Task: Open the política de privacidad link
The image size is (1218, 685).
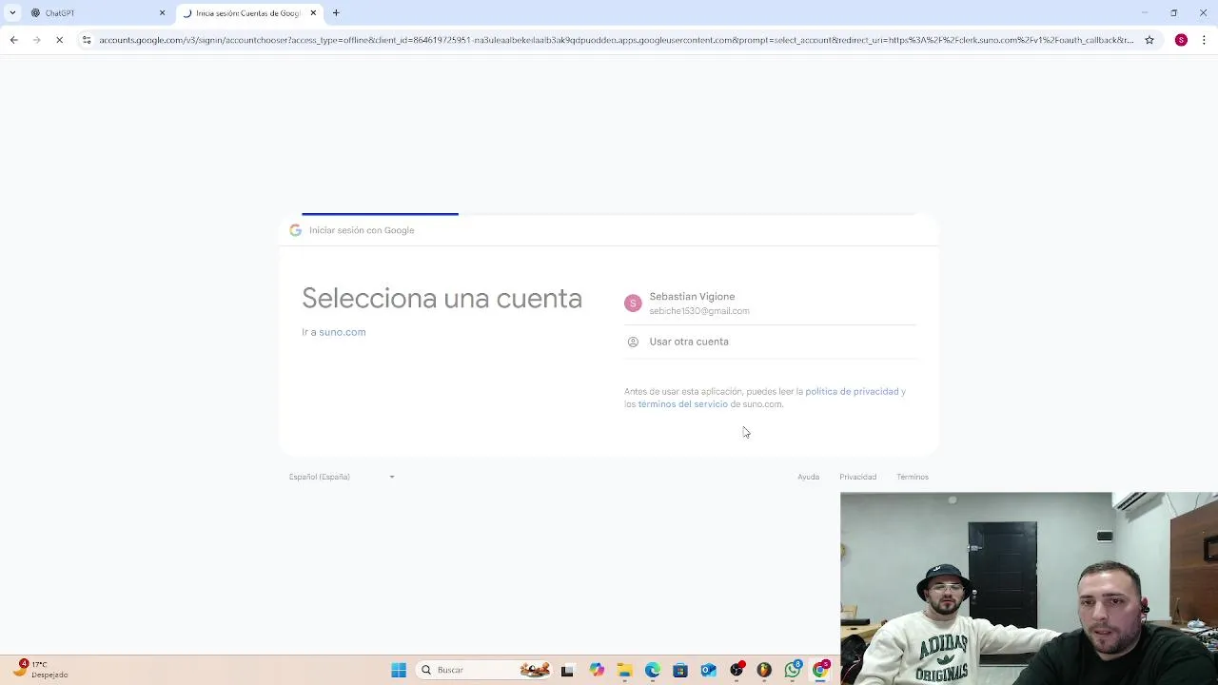Action: [852, 391]
